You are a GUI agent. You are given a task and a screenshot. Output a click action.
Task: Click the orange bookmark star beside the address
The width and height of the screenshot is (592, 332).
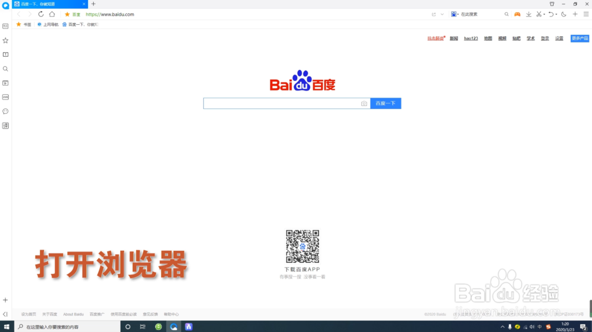pos(67,14)
